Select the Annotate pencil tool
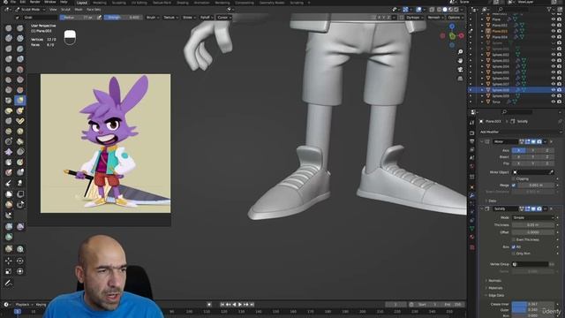565x318 pixels. pos(9,284)
